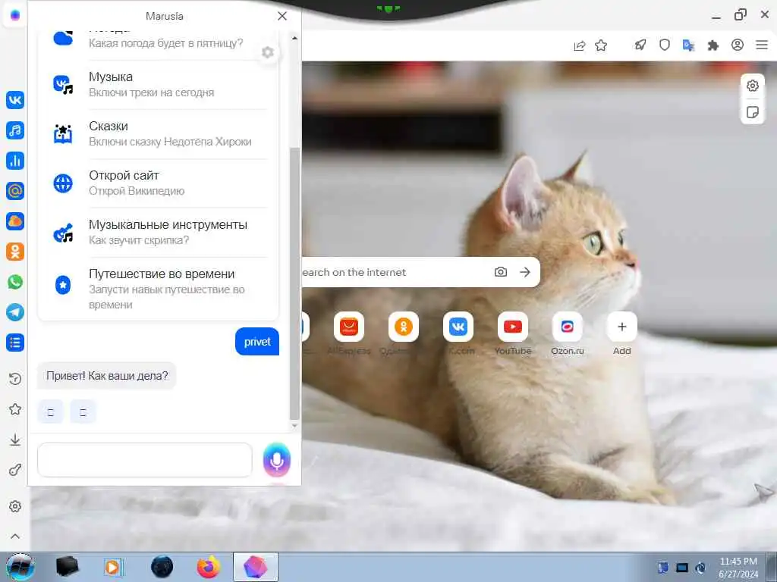777x582 pixels.
Task: Open the media player taskbar icon
Action: 114,567
